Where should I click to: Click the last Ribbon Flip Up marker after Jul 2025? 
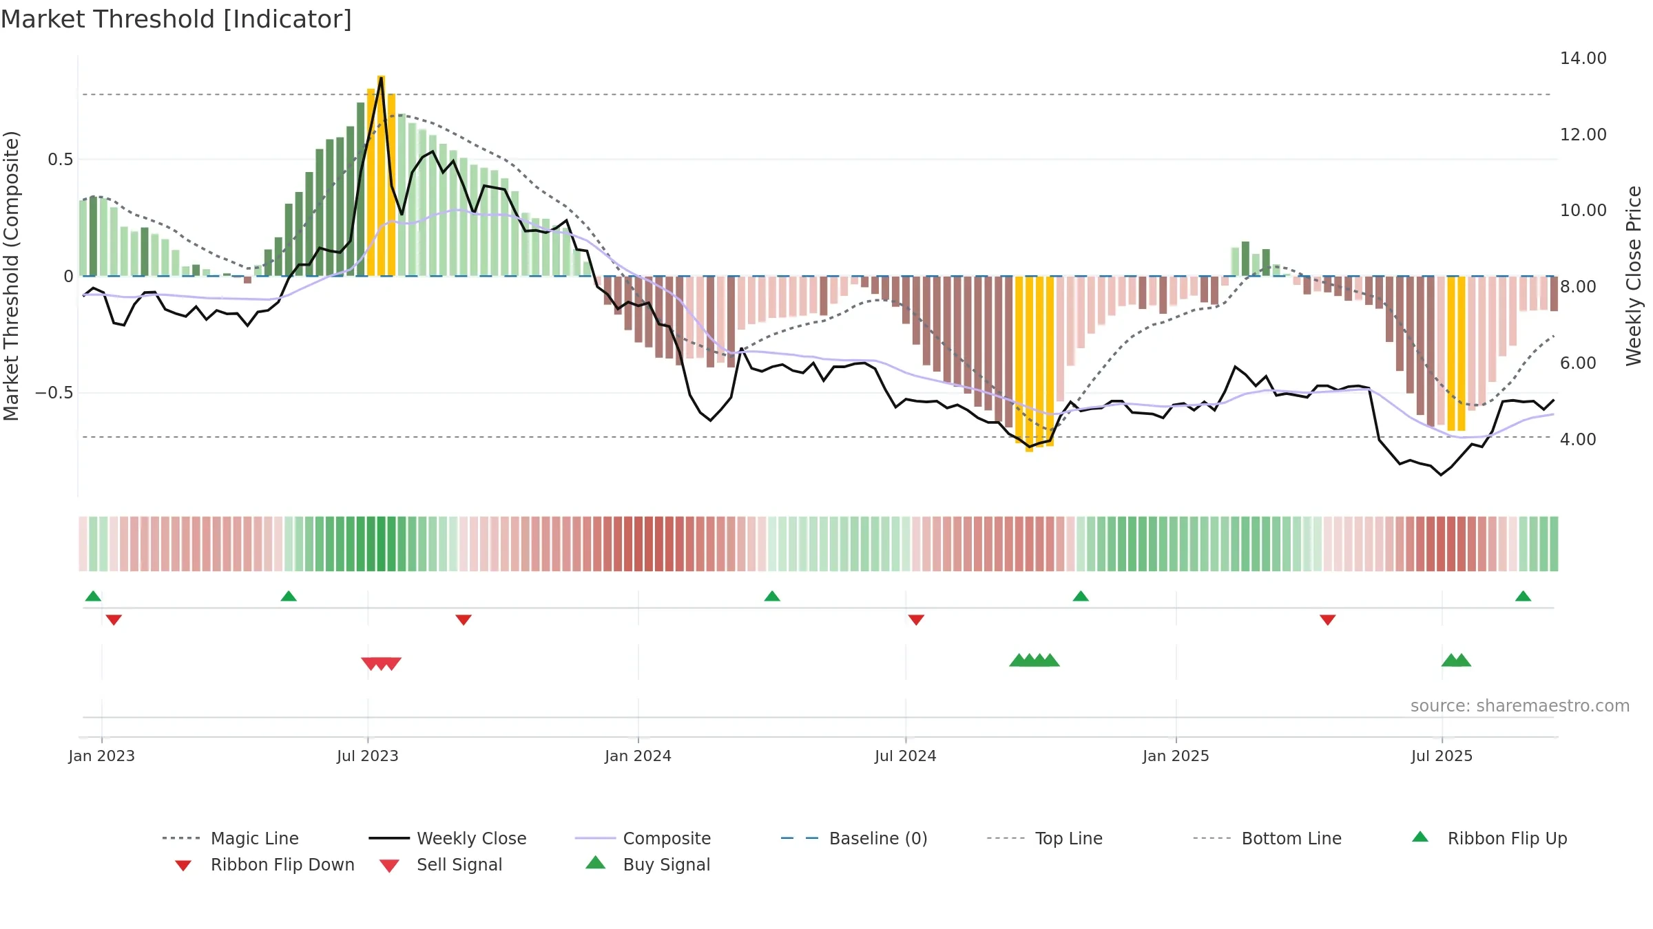click(x=1523, y=596)
